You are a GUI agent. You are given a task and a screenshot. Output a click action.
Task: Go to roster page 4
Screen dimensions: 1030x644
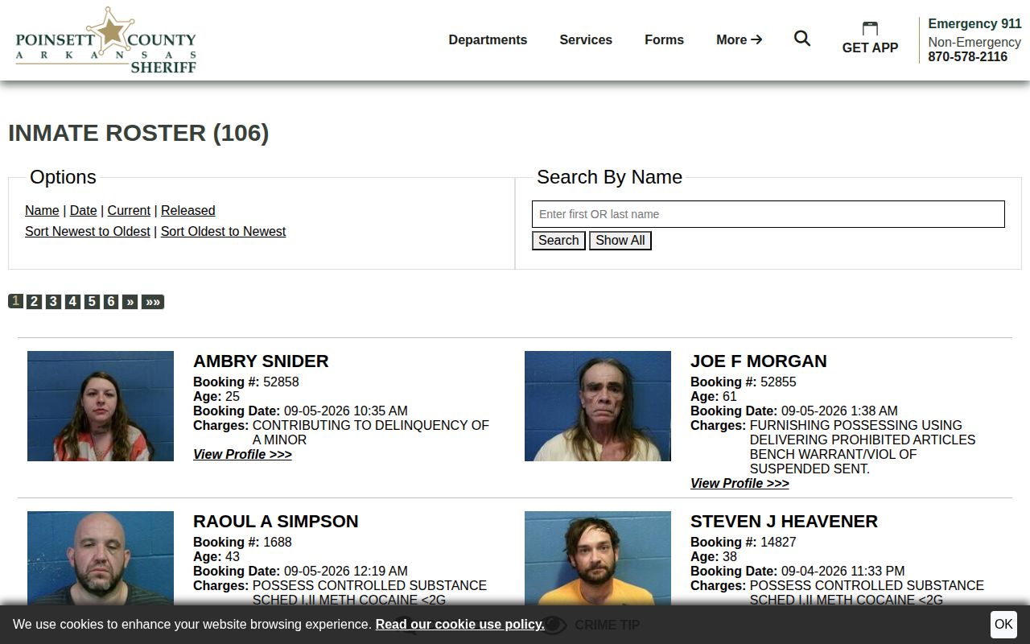(x=72, y=302)
